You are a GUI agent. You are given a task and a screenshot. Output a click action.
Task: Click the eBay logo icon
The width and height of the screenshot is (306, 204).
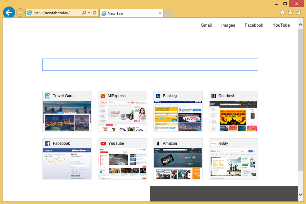click(x=213, y=144)
